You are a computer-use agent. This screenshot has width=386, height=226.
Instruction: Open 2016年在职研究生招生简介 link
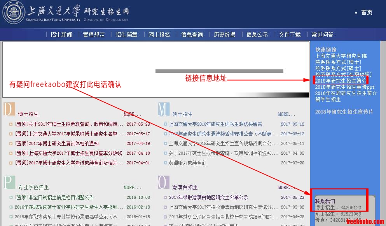coord(346,93)
